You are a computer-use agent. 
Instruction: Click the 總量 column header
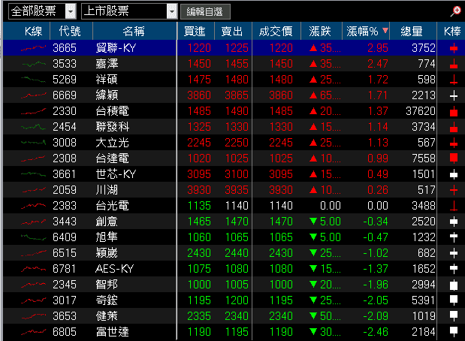[412, 31]
